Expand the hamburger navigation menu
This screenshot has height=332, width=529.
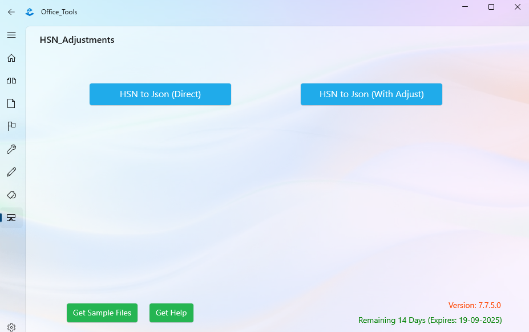tap(11, 35)
